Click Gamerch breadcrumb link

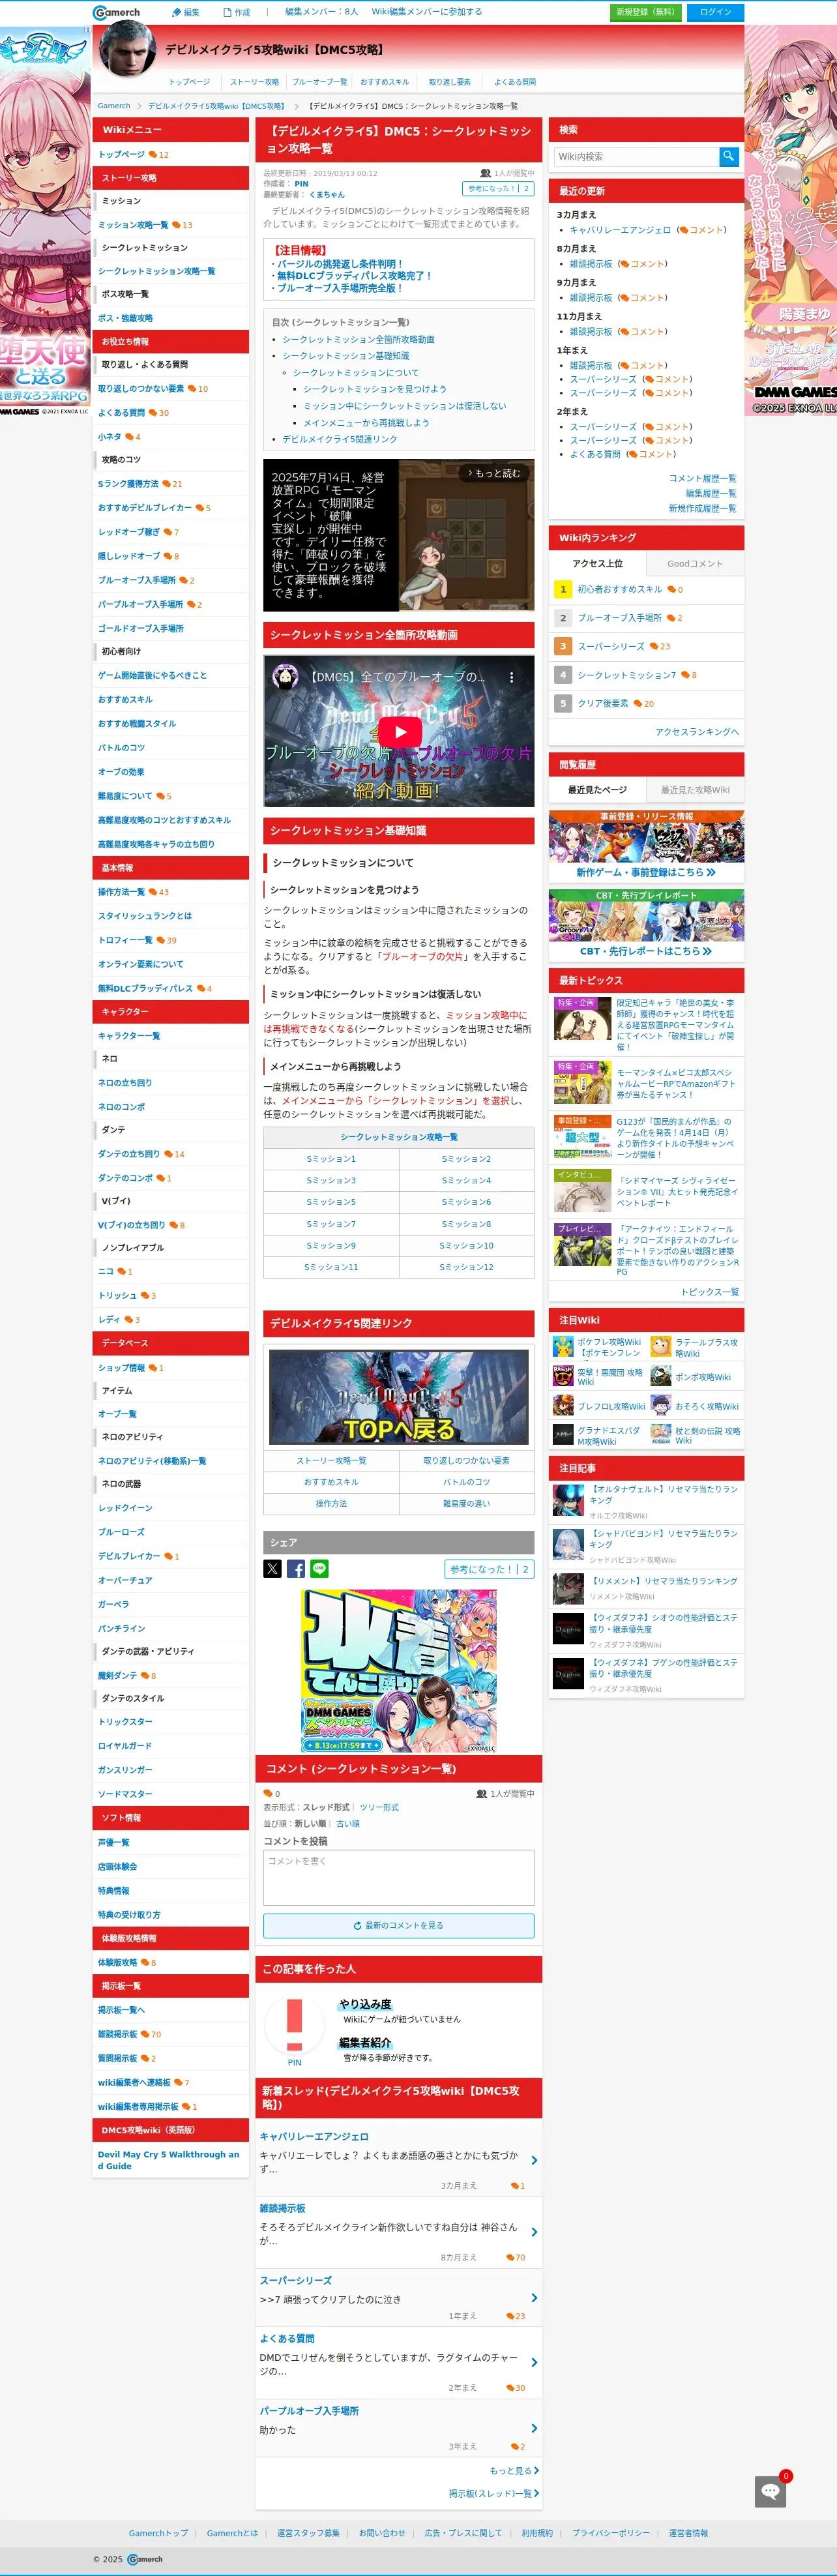pyautogui.click(x=114, y=105)
